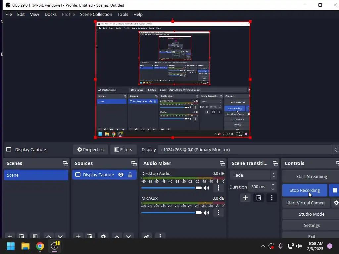339x254 pixels.
Task: Open Google Chrome from taskbar
Action: pos(40,246)
